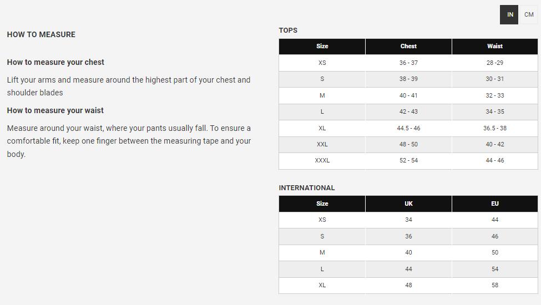This screenshot has width=541, height=305.
Task: Click the Chest column header in Tops
Action: click(408, 47)
